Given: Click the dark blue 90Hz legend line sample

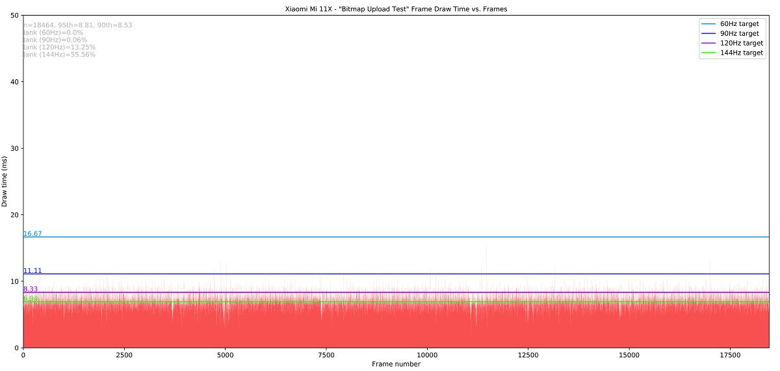Looking at the screenshot, I should (x=708, y=34).
